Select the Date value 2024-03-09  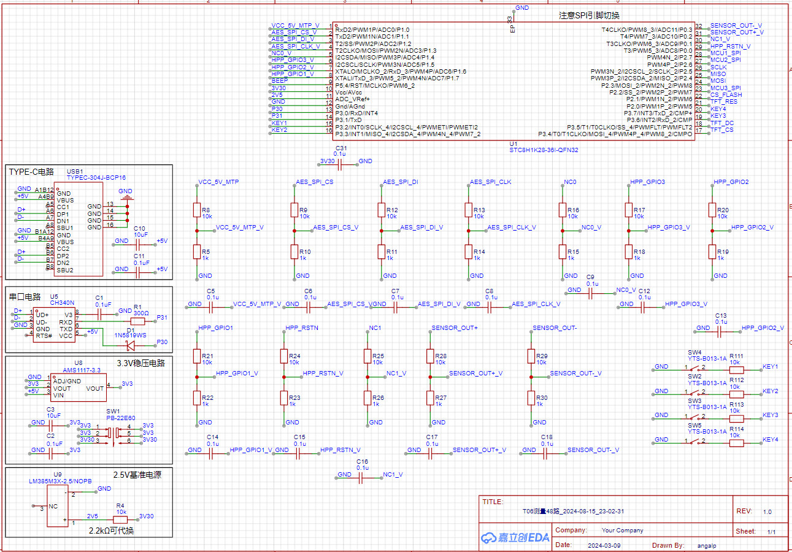(x=604, y=545)
